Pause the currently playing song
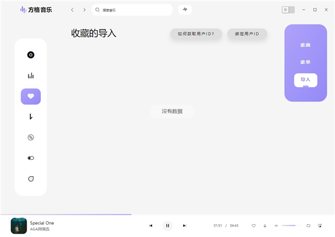The height and width of the screenshot is (237, 335). (167, 226)
